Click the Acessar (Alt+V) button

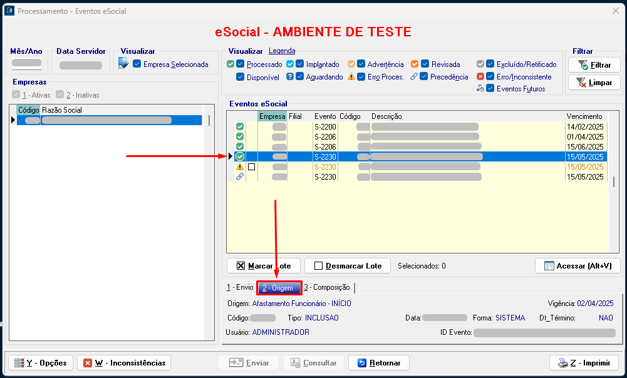point(578,266)
